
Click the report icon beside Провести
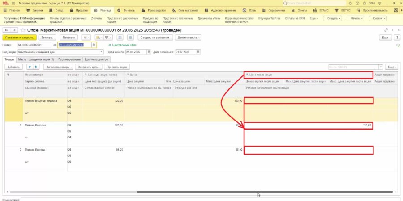point(86,38)
